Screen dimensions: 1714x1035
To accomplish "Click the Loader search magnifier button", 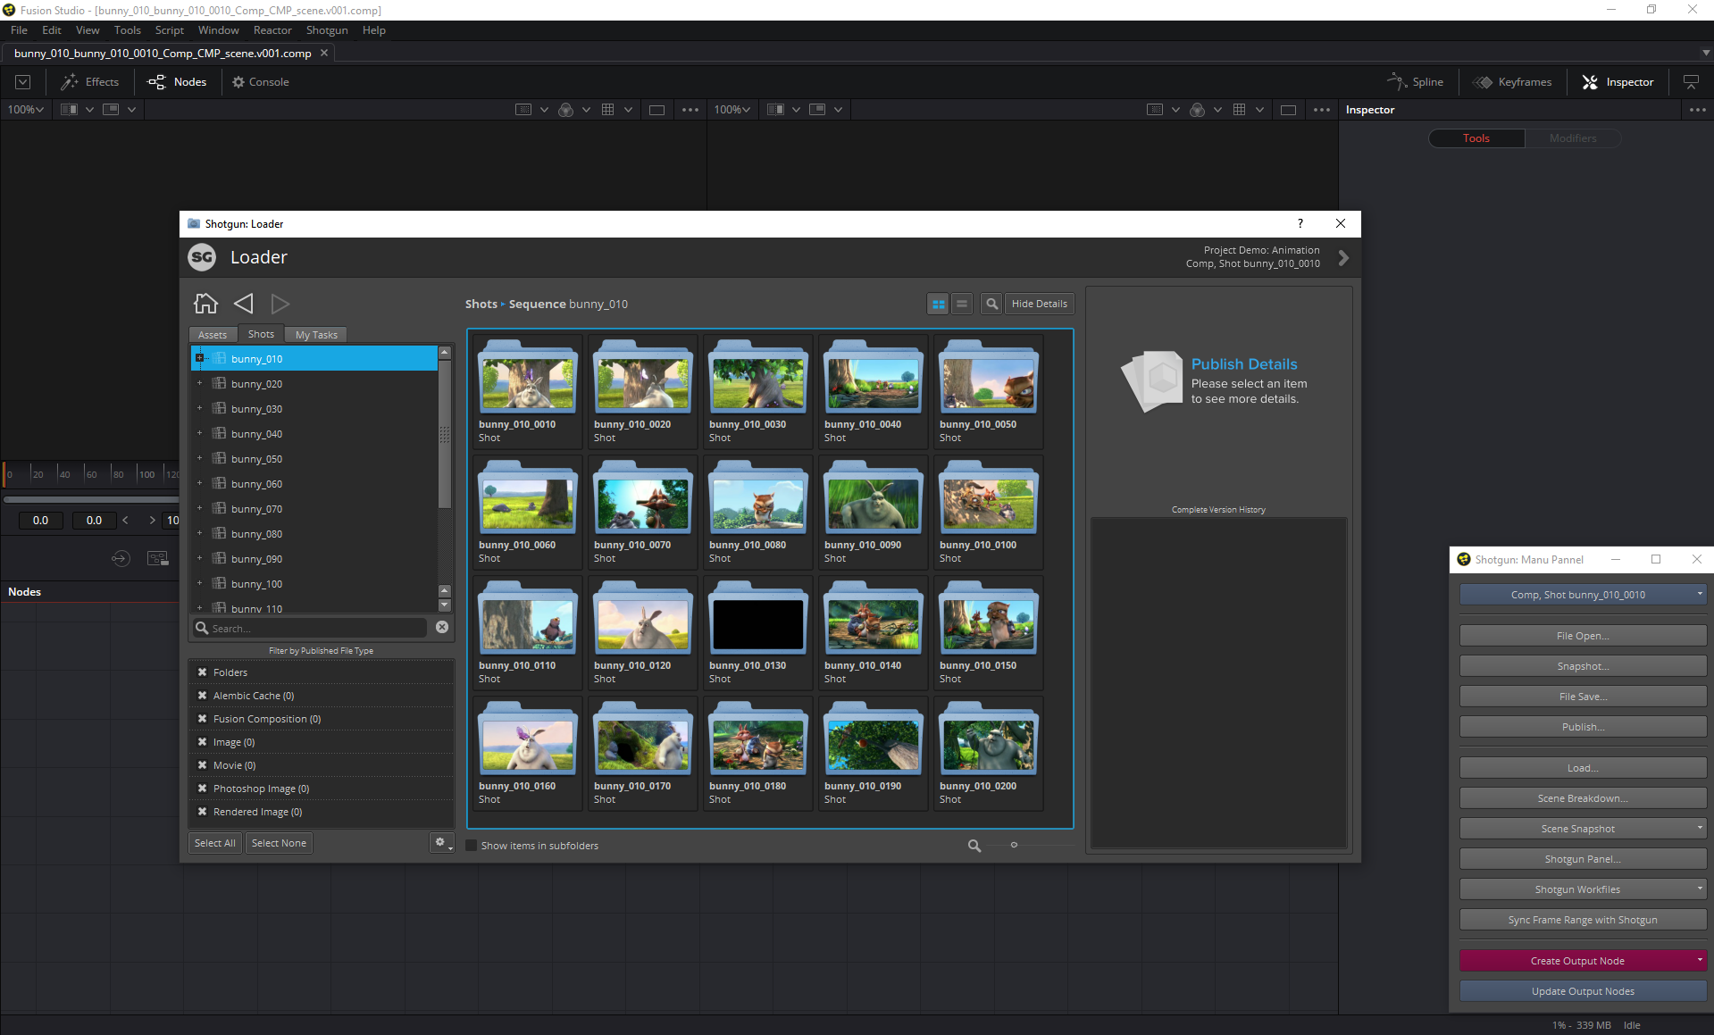I will coord(991,304).
